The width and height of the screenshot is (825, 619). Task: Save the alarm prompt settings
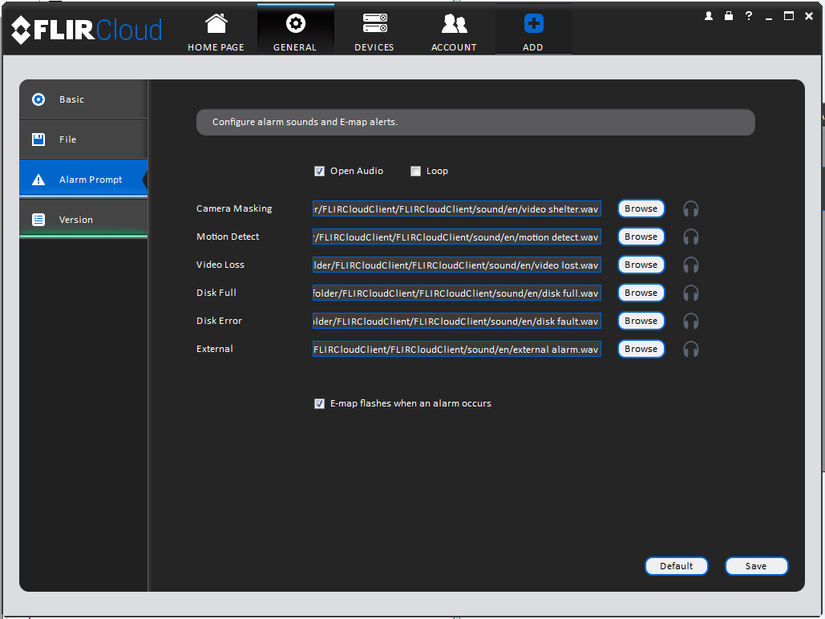(756, 566)
